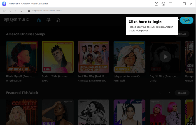
Task: Open Parmalee & Blanco Brown artist link
Action: pyautogui.click(x=92, y=81)
